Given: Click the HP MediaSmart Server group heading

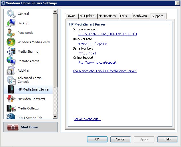Looking at the screenshot, I should tap(87, 24).
